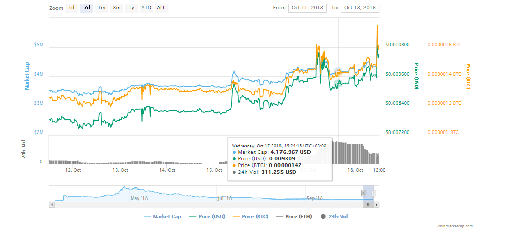
Task: Select the 1d zoom range
Action: pos(72,8)
